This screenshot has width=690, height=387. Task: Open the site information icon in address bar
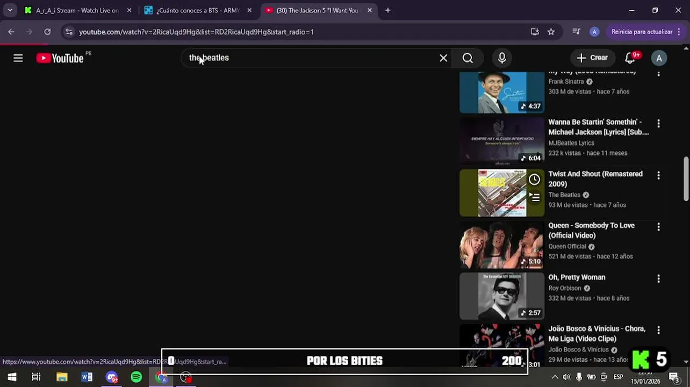pos(69,32)
